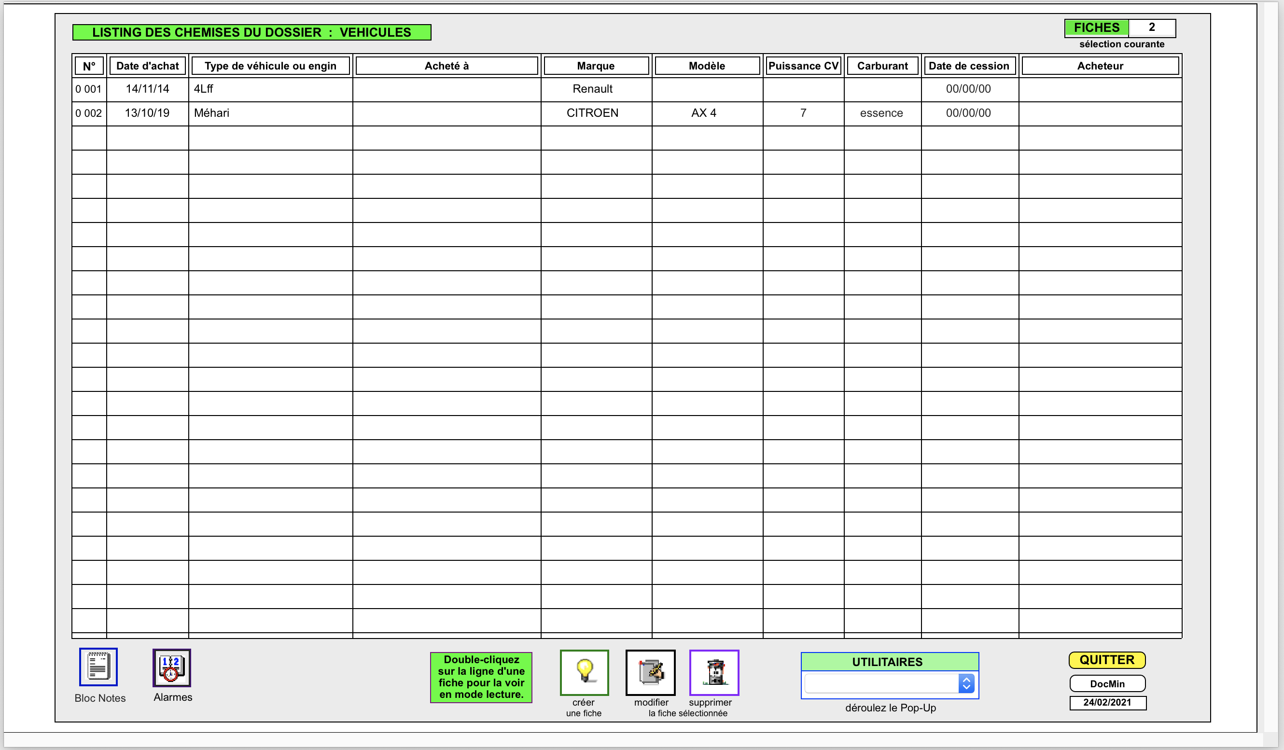The height and width of the screenshot is (750, 1284).
Task: Click the puissance value 7
Action: [804, 113]
